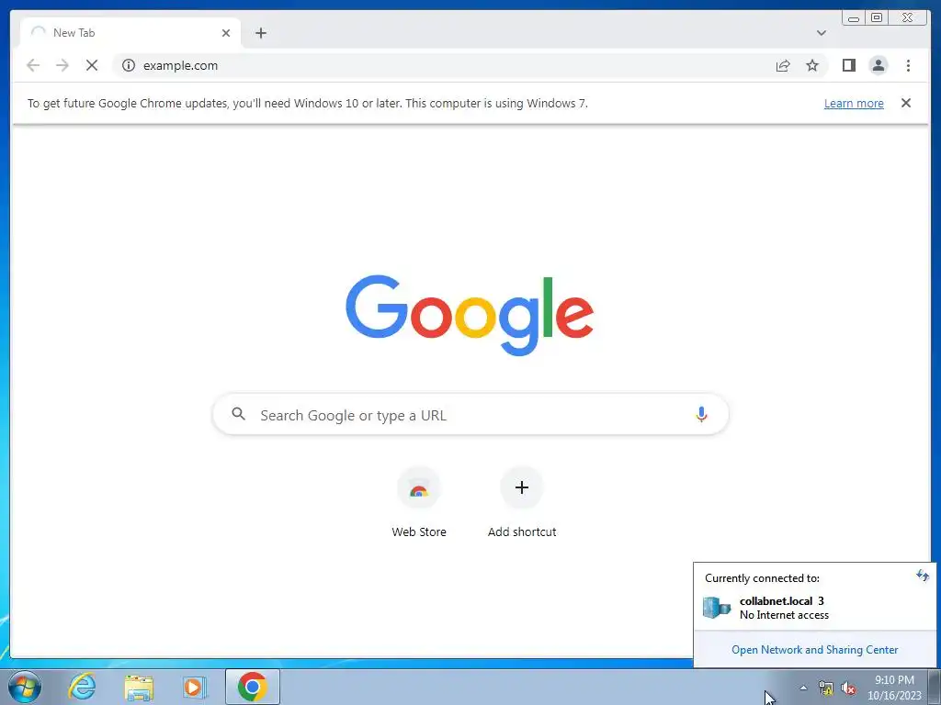Go back using the back arrow

pyautogui.click(x=33, y=65)
